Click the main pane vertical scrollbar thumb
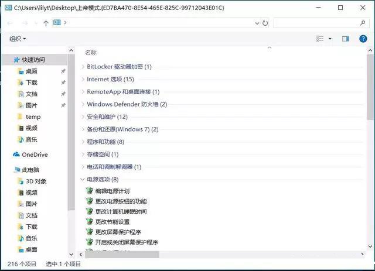Image resolution: width=375 pixels, height=271 pixels. click(x=370, y=87)
